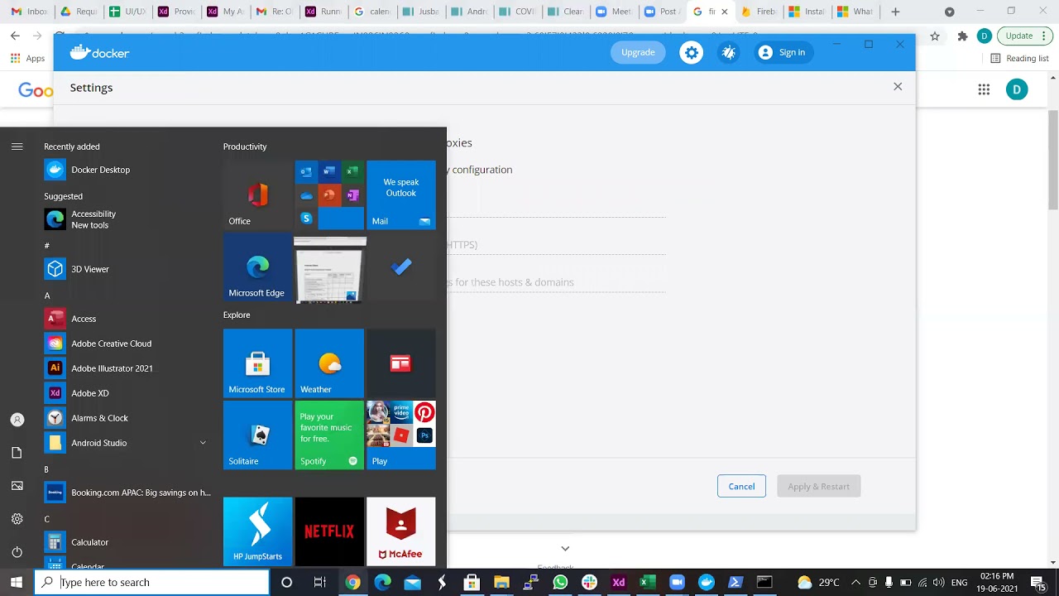Open the Spotify tile
The image size is (1059, 596).
tap(329, 435)
